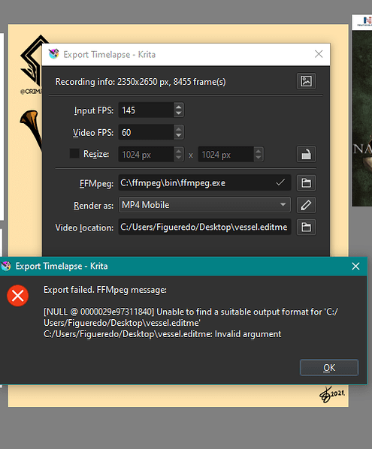Image resolution: width=372 pixels, height=449 pixels.
Task: Click the Krita logo in the error dialog title bar
Action: coord(6,266)
